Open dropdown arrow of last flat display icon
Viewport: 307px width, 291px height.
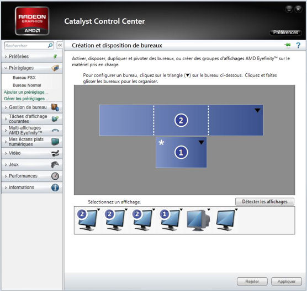tap(236, 209)
